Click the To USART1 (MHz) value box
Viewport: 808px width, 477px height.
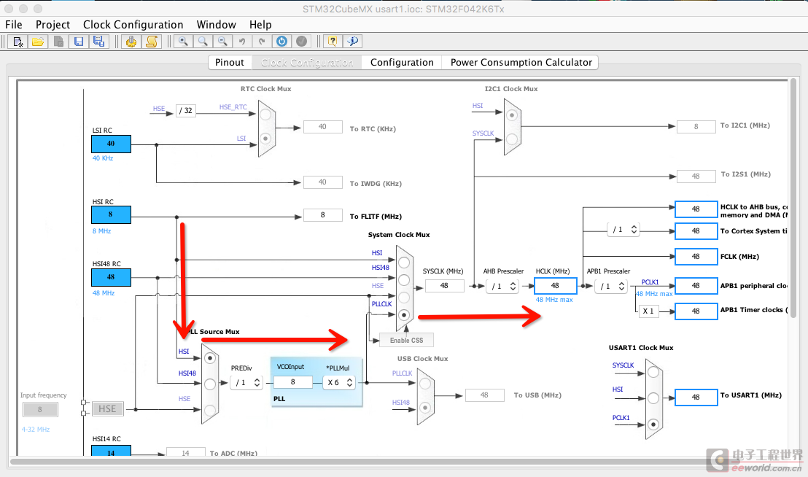(696, 397)
